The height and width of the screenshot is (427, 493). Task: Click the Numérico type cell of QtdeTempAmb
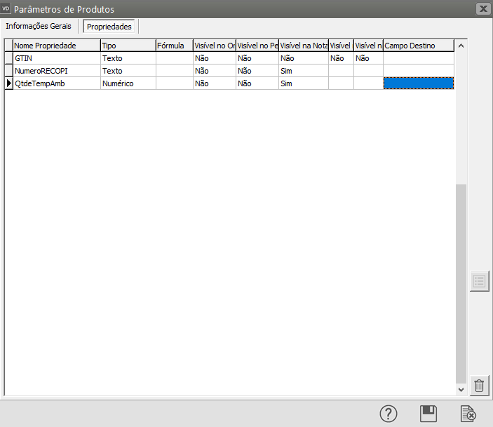[128, 83]
